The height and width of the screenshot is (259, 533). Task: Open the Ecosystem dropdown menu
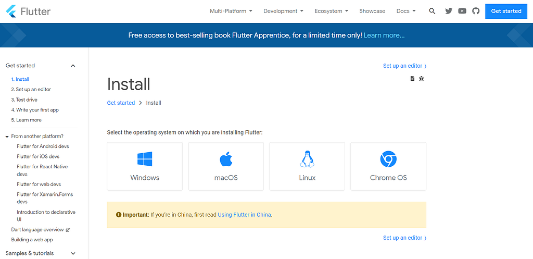332,11
